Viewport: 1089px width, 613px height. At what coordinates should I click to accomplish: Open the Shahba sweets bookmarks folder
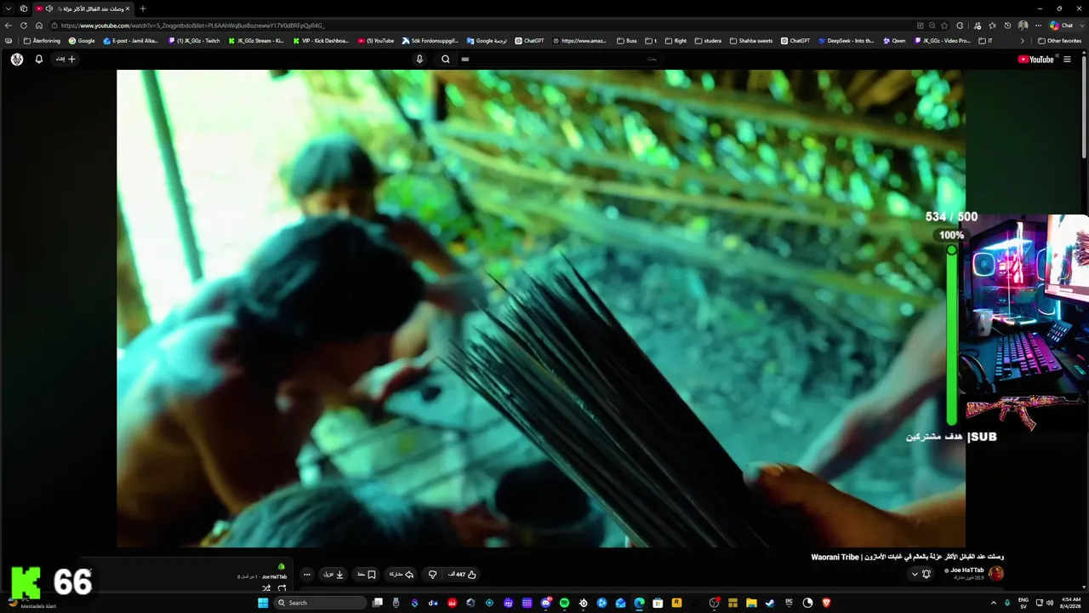[x=751, y=40]
